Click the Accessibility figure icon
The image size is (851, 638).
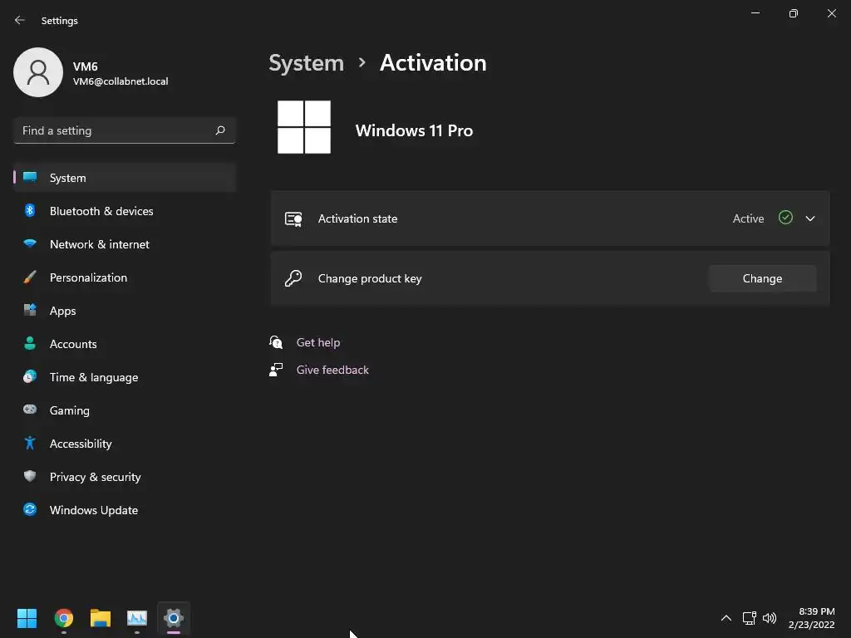point(30,444)
